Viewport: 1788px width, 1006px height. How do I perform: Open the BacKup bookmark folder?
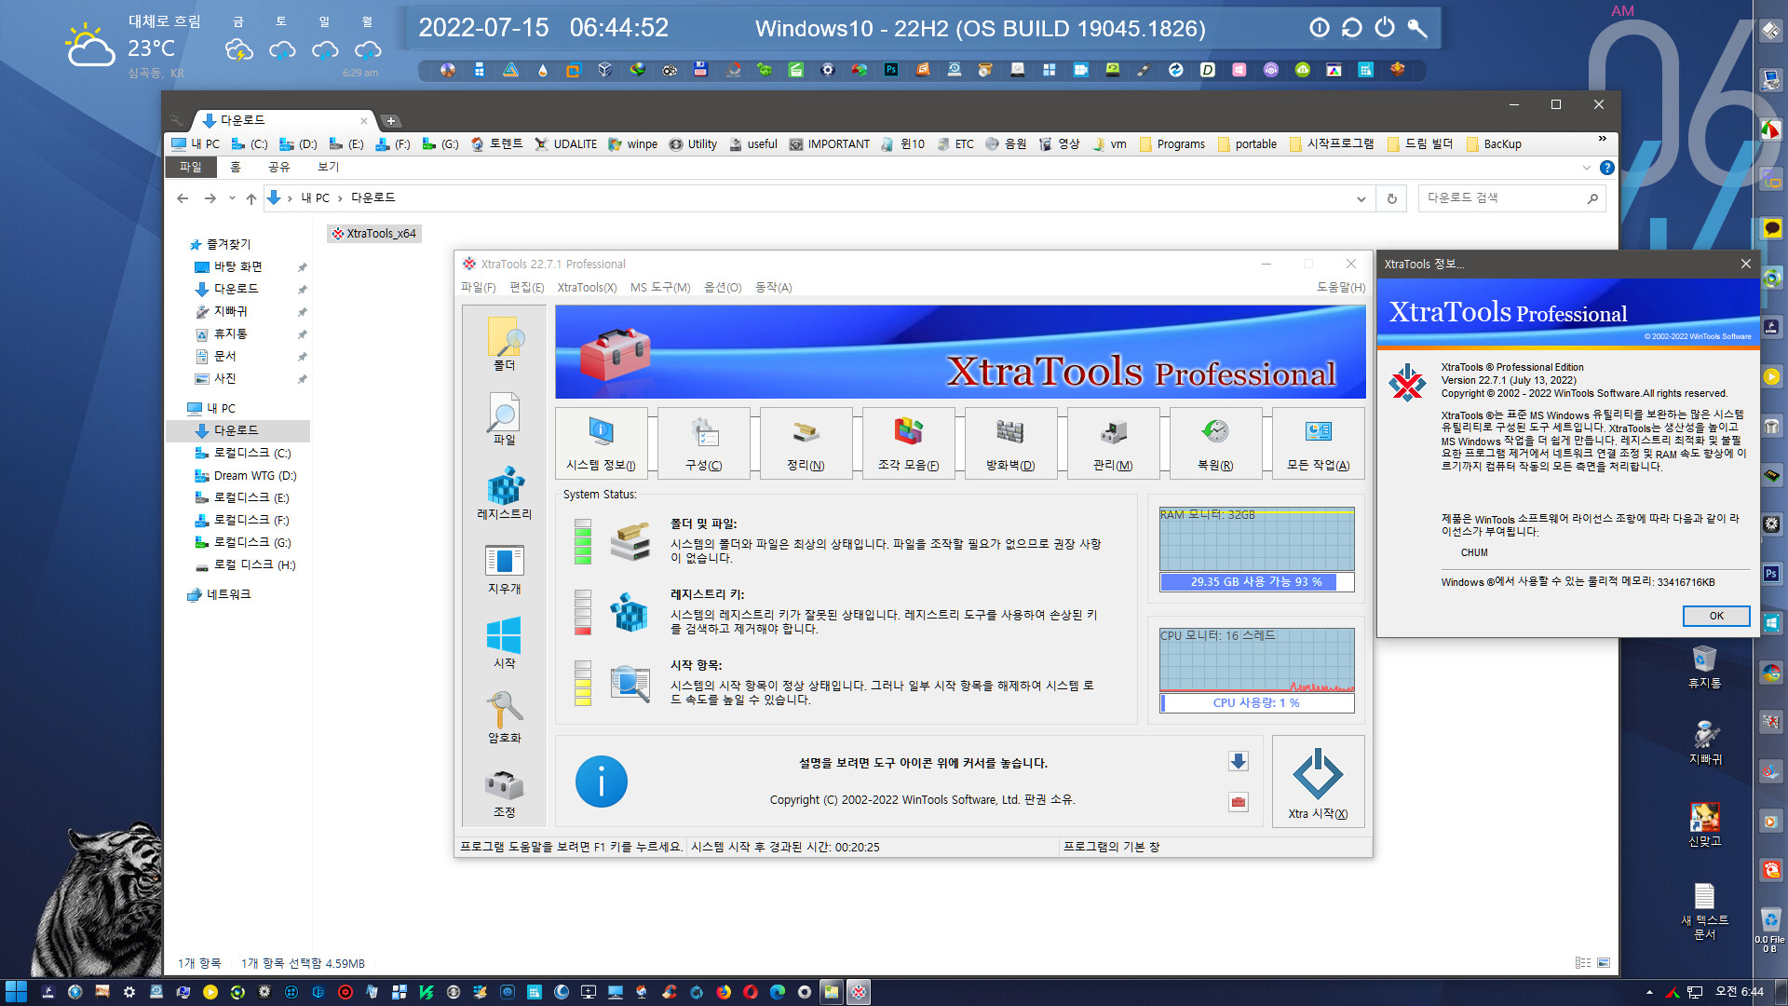click(1494, 143)
